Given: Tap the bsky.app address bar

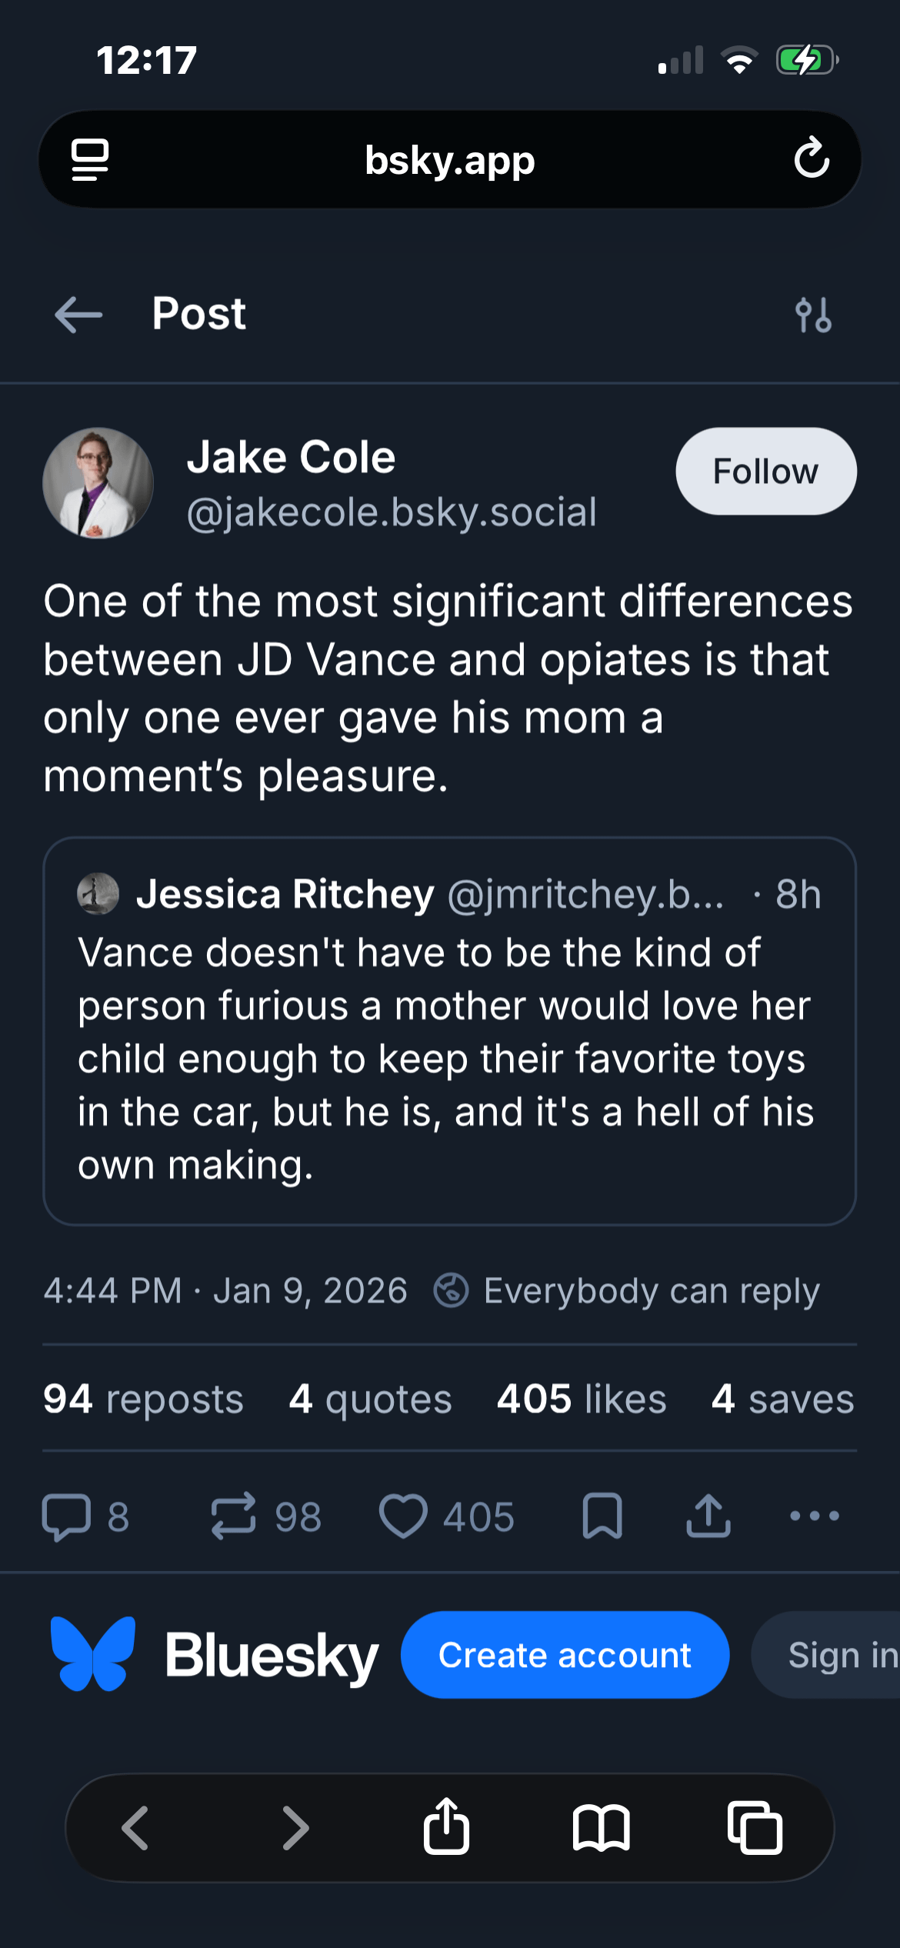Looking at the screenshot, I should (x=449, y=160).
